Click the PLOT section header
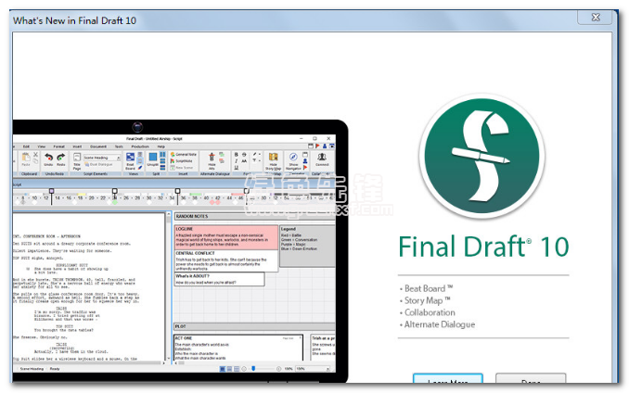The width and height of the screenshot is (629, 393). (255, 326)
